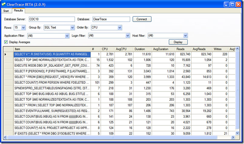Expand the Application Filter dropdown
The image size is (244, 144).
tap(67, 36)
